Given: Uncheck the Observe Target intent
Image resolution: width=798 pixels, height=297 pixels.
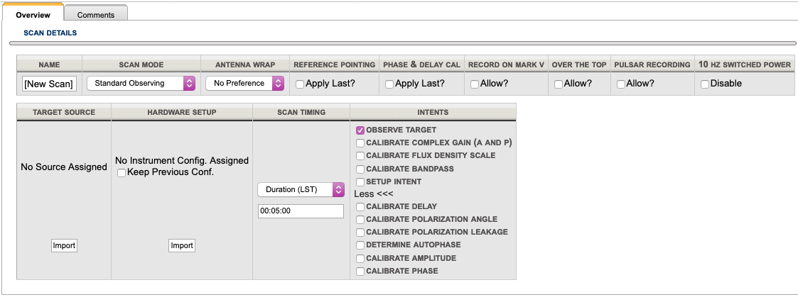Looking at the screenshot, I should (x=360, y=130).
